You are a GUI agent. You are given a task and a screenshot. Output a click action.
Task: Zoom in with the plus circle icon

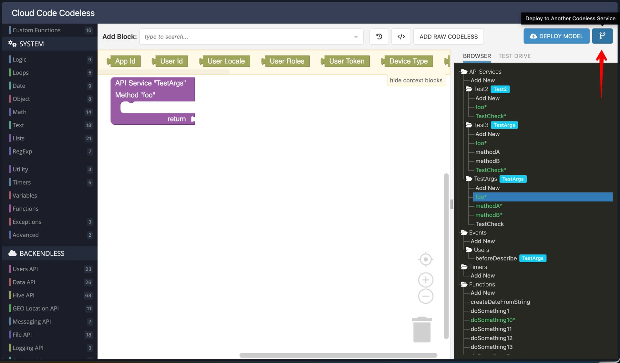pos(426,280)
